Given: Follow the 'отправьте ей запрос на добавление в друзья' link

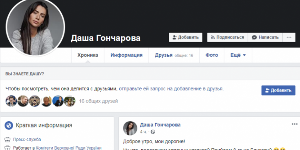Looking at the screenshot, I should point(171,89).
